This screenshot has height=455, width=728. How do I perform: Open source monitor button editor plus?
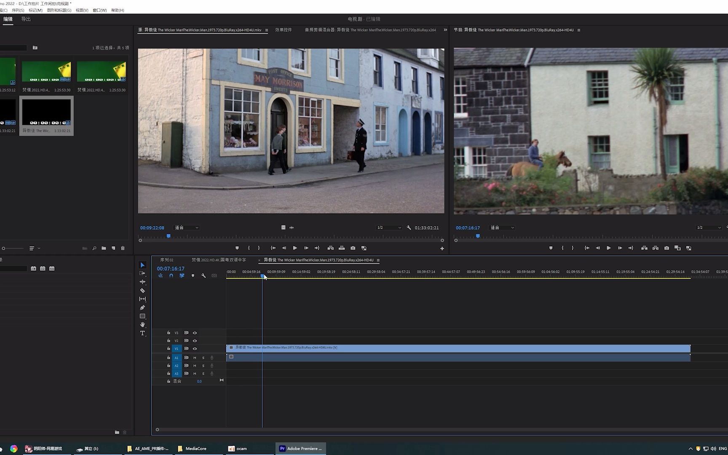point(442,249)
